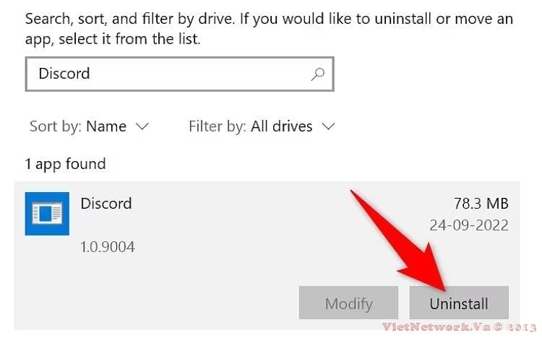
Task: Click the 'Filter by:' label
Action: tap(218, 126)
